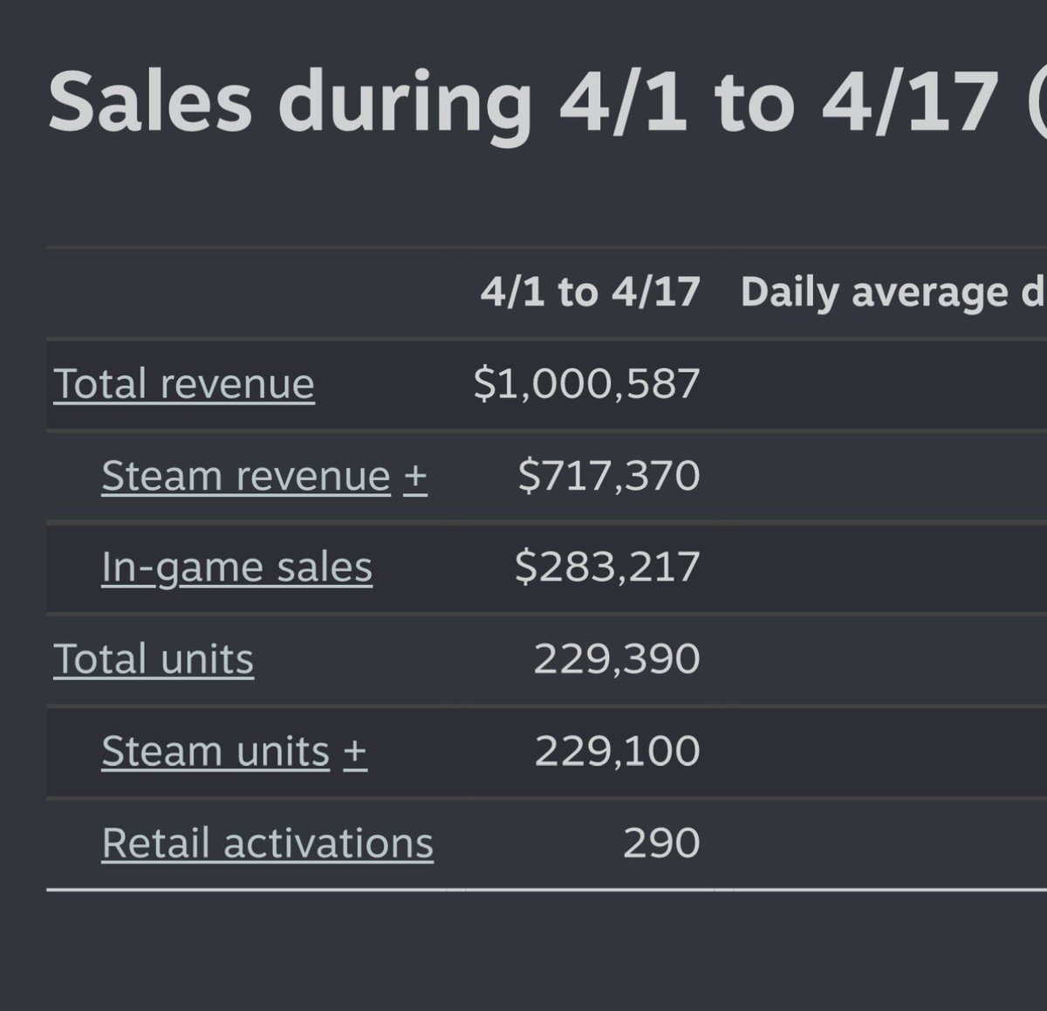Open the Steam units link
The height and width of the screenshot is (1011, 1047).
pyautogui.click(x=216, y=751)
